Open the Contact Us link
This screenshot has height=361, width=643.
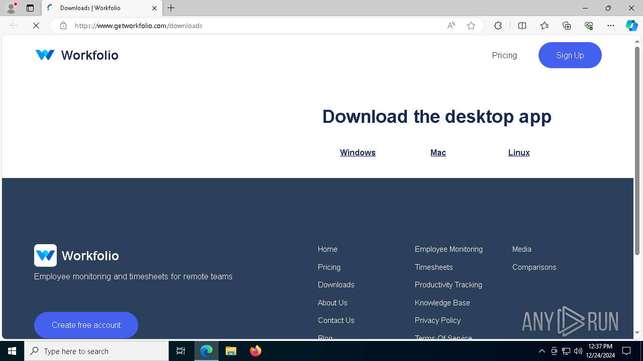pyautogui.click(x=336, y=320)
